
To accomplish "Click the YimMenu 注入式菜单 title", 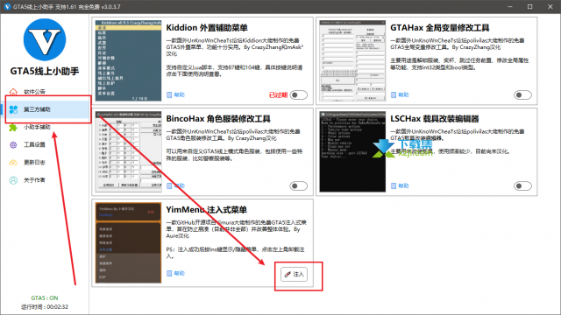I will click(207, 210).
